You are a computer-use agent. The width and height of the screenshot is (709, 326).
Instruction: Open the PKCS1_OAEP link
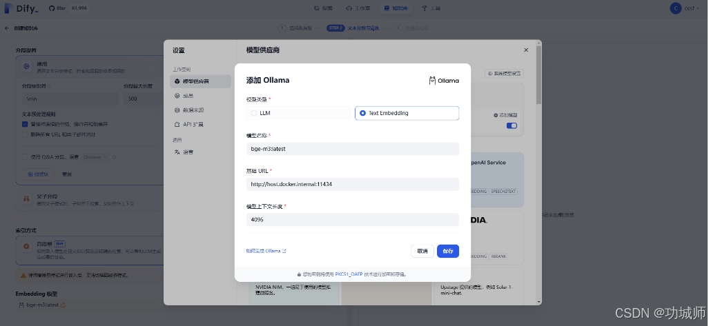click(x=349, y=274)
